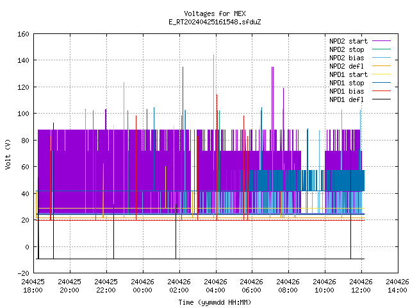Screen dimensions: 410x308
Task: Click the purple NPD2 start legend line
Action: tap(381, 41)
